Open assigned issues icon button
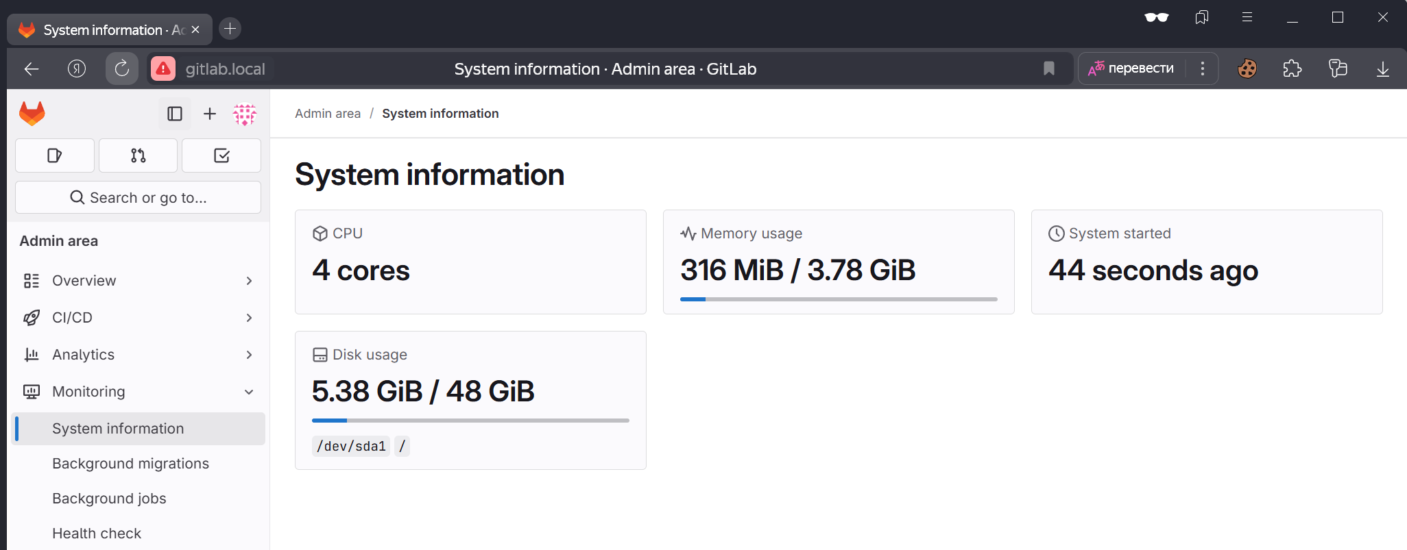The height and width of the screenshot is (550, 1407). (x=55, y=155)
